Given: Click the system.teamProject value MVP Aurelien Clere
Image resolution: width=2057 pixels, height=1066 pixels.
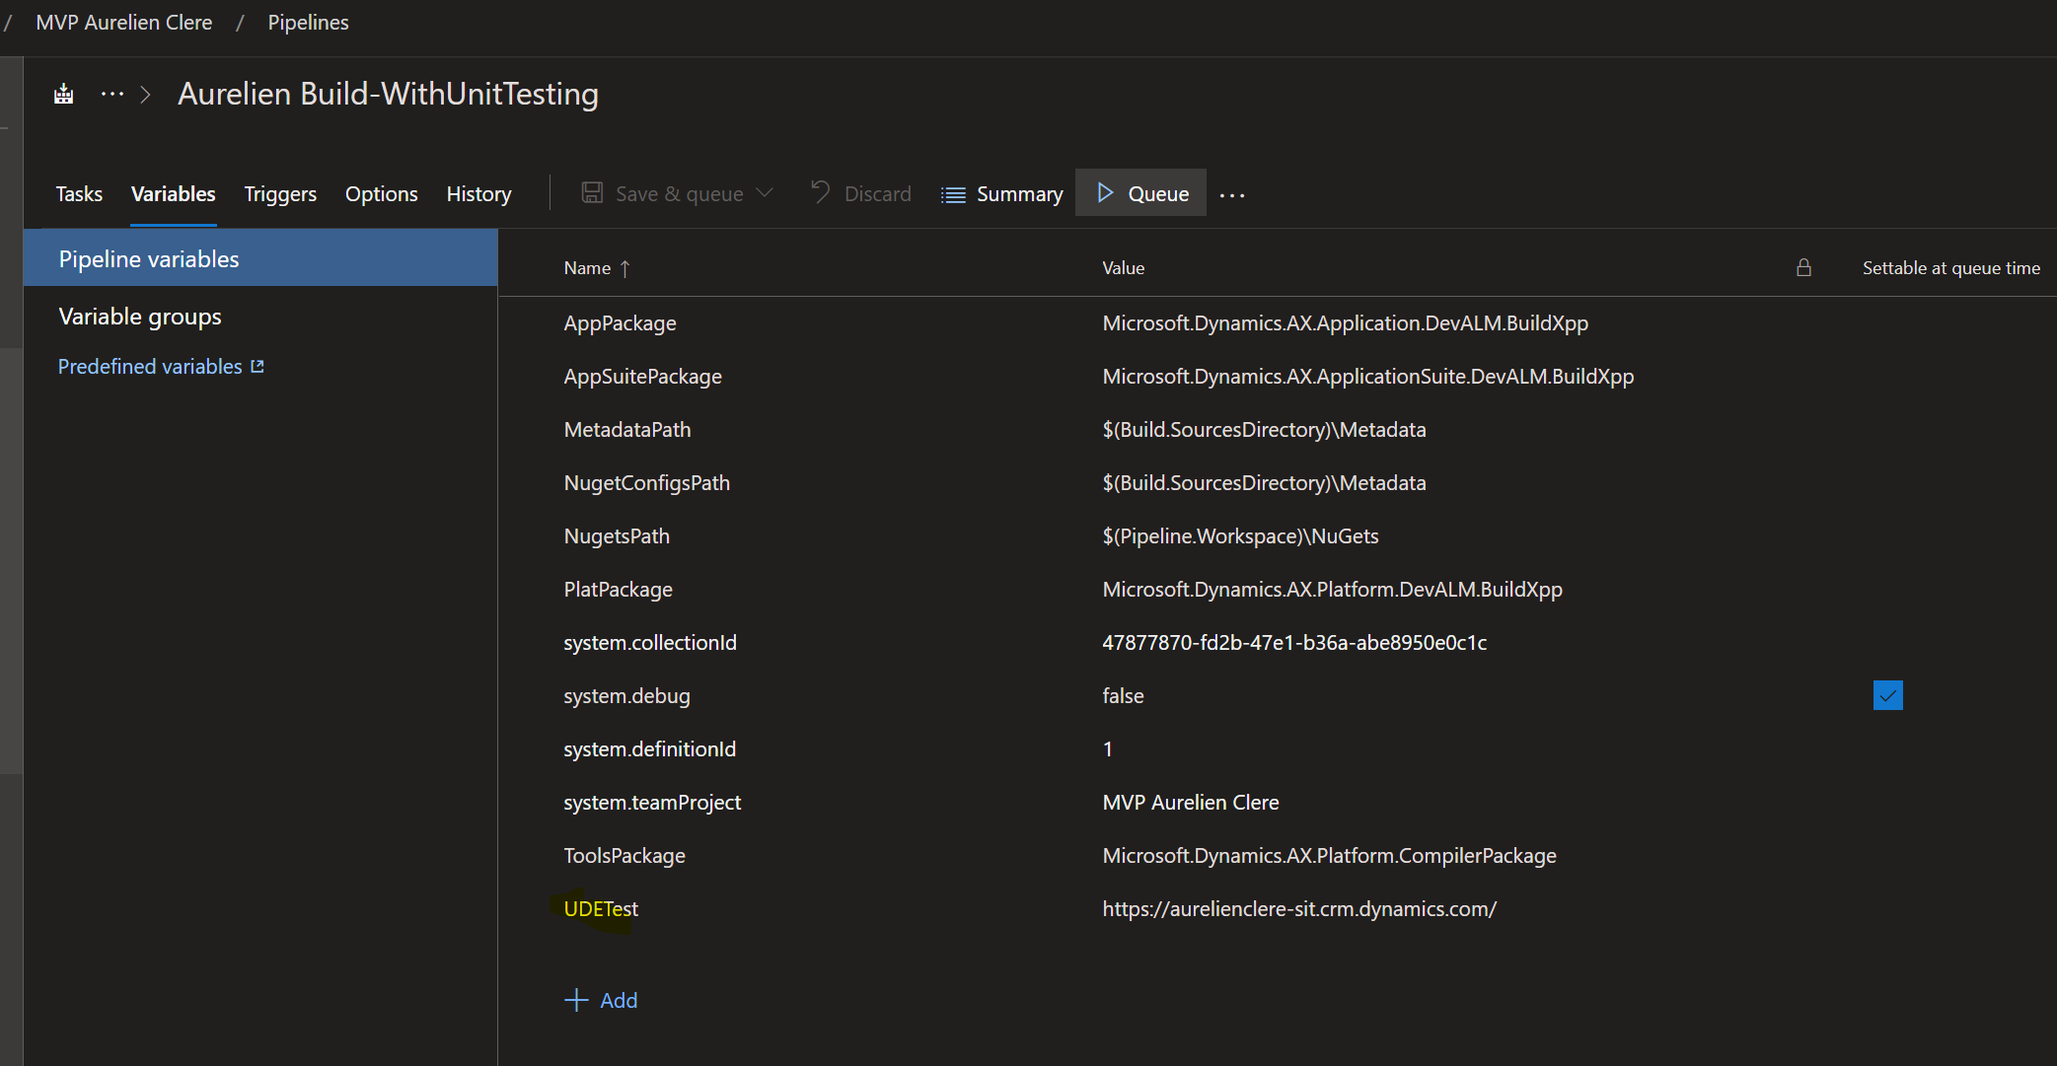Looking at the screenshot, I should pos(1191,803).
